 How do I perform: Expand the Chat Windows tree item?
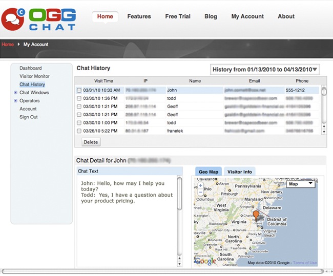16,93
